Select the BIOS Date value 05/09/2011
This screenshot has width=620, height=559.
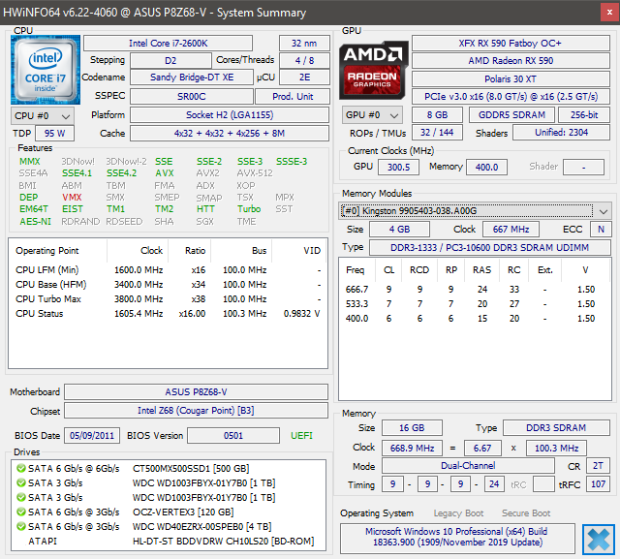pyautogui.click(x=92, y=436)
